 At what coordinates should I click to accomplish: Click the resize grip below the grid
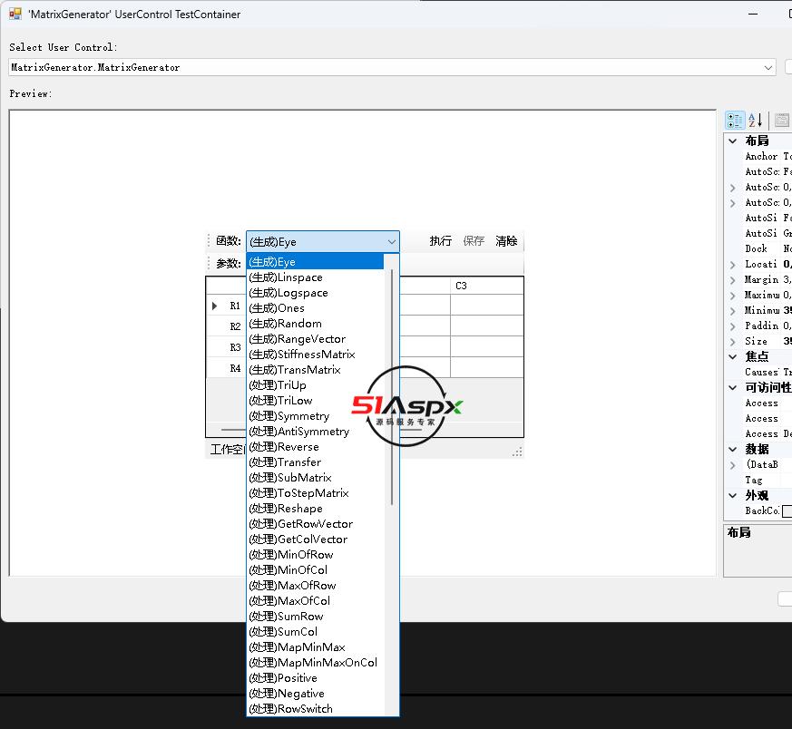click(x=517, y=451)
